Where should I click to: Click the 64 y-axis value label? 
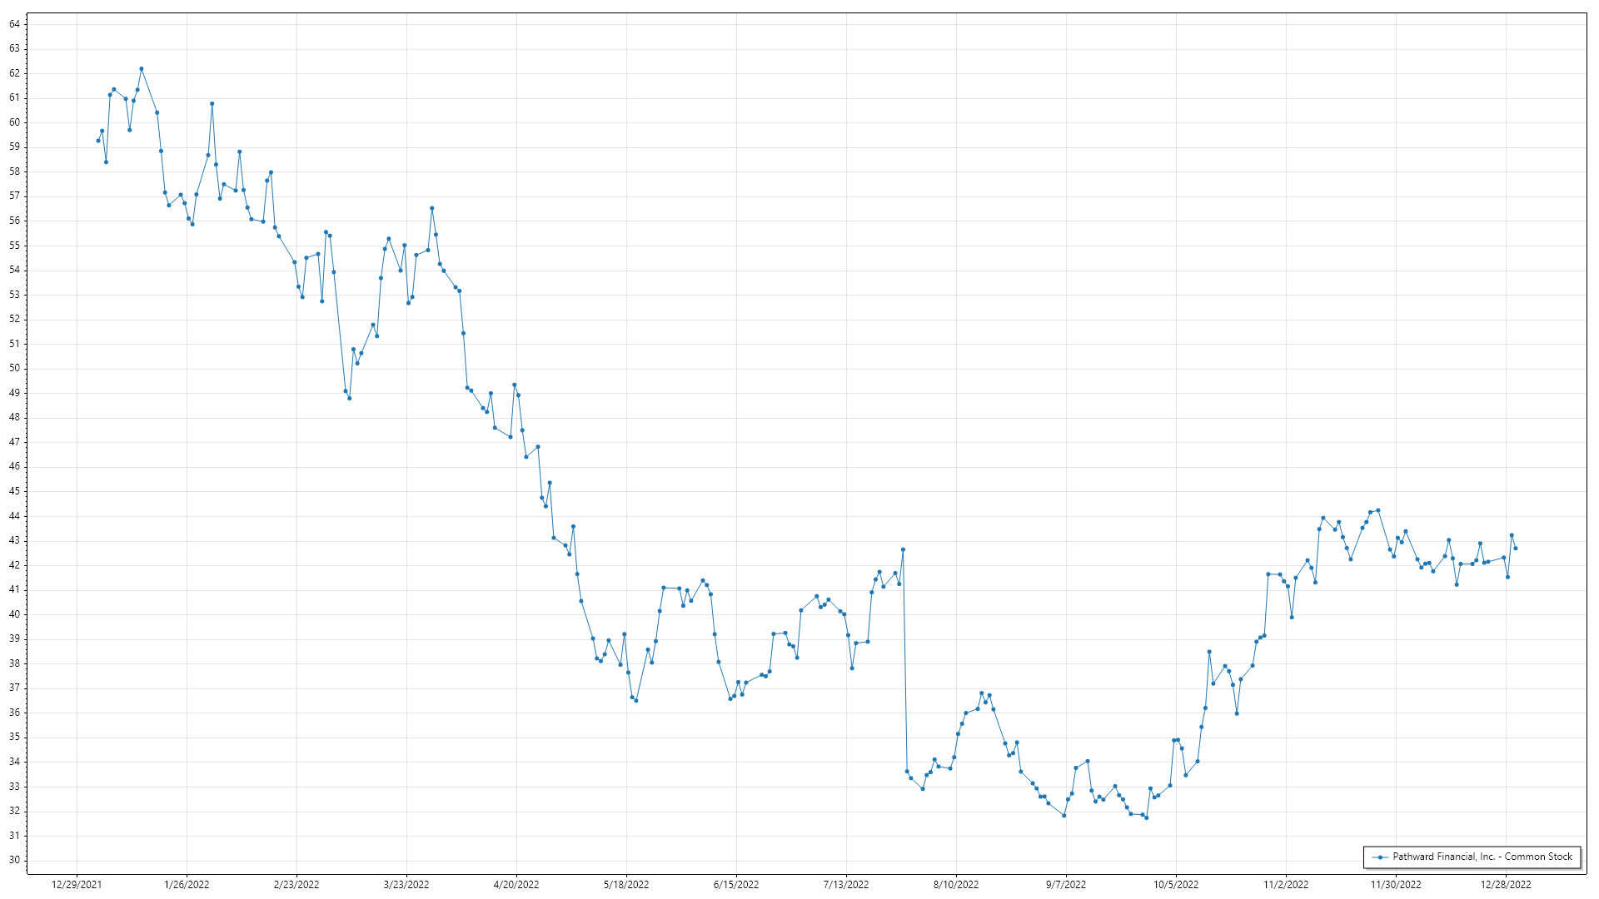pyautogui.click(x=15, y=24)
